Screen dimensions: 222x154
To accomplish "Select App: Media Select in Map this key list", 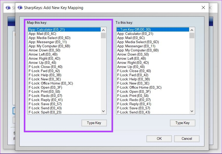I will 64,38.
